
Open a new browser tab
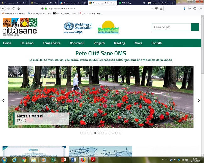(179, 3)
